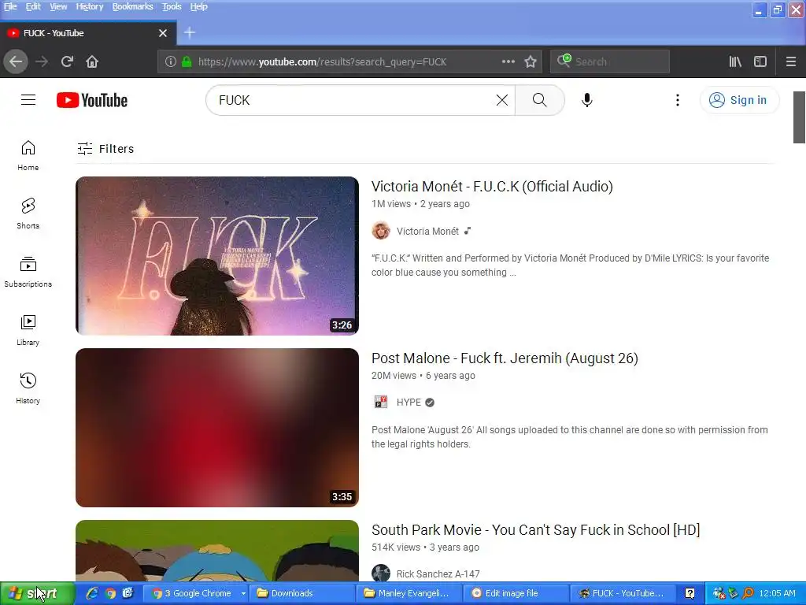Open Shorts in the YouTube sidebar
This screenshot has height=605, width=806.
tap(28, 213)
